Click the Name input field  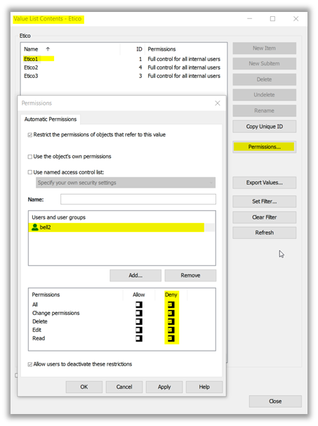tap(138, 199)
